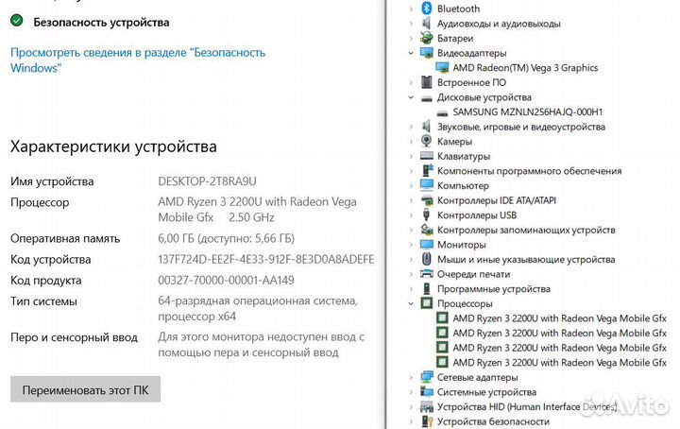
Task: Click the Звуковые, игровые и видеоустройства icon
Action: (427, 127)
